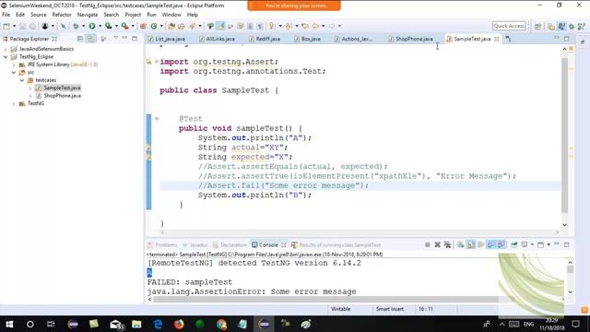The height and width of the screenshot is (332, 590).
Task: Toggle Show Console When Standard Out Changes
Action: point(491,244)
